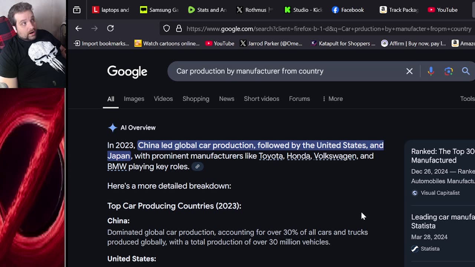Select the URL address bar
Viewport: 475px width, 267px height.
[x=329, y=29]
